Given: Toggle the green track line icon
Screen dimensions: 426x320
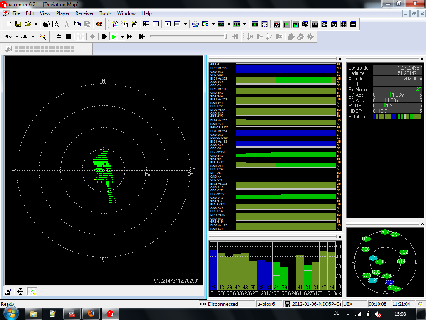Looking at the screenshot, I should pos(32,292).
